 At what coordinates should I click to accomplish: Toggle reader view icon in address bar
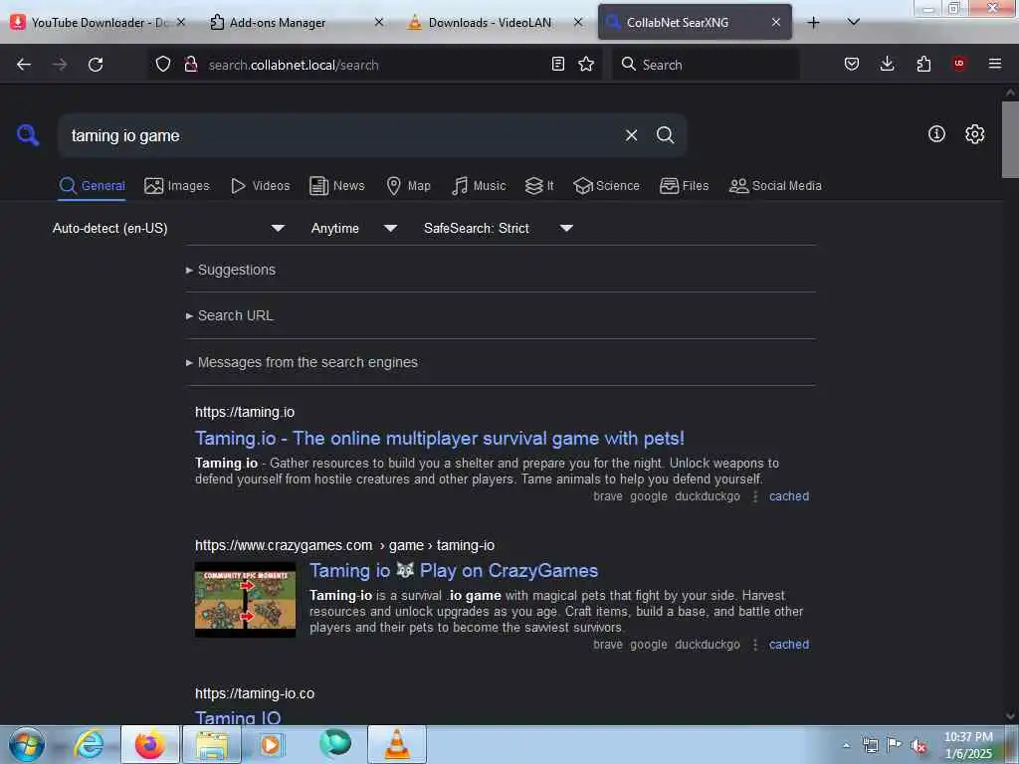(x=557, y=64)
